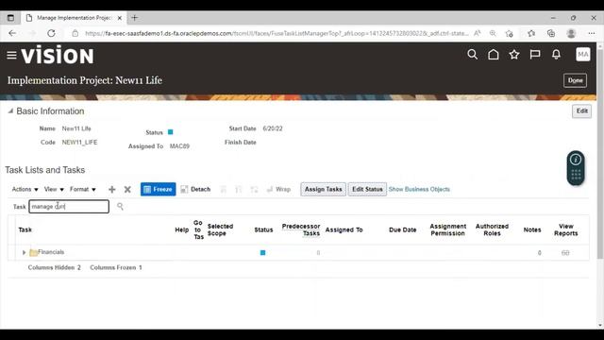Toggle Read Aloud icon in address bar

tap(477, 34)
